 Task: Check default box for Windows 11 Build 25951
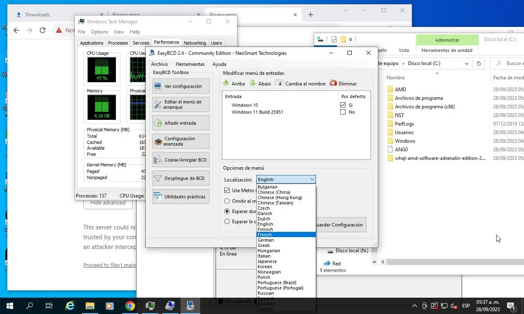click(343, 112)
